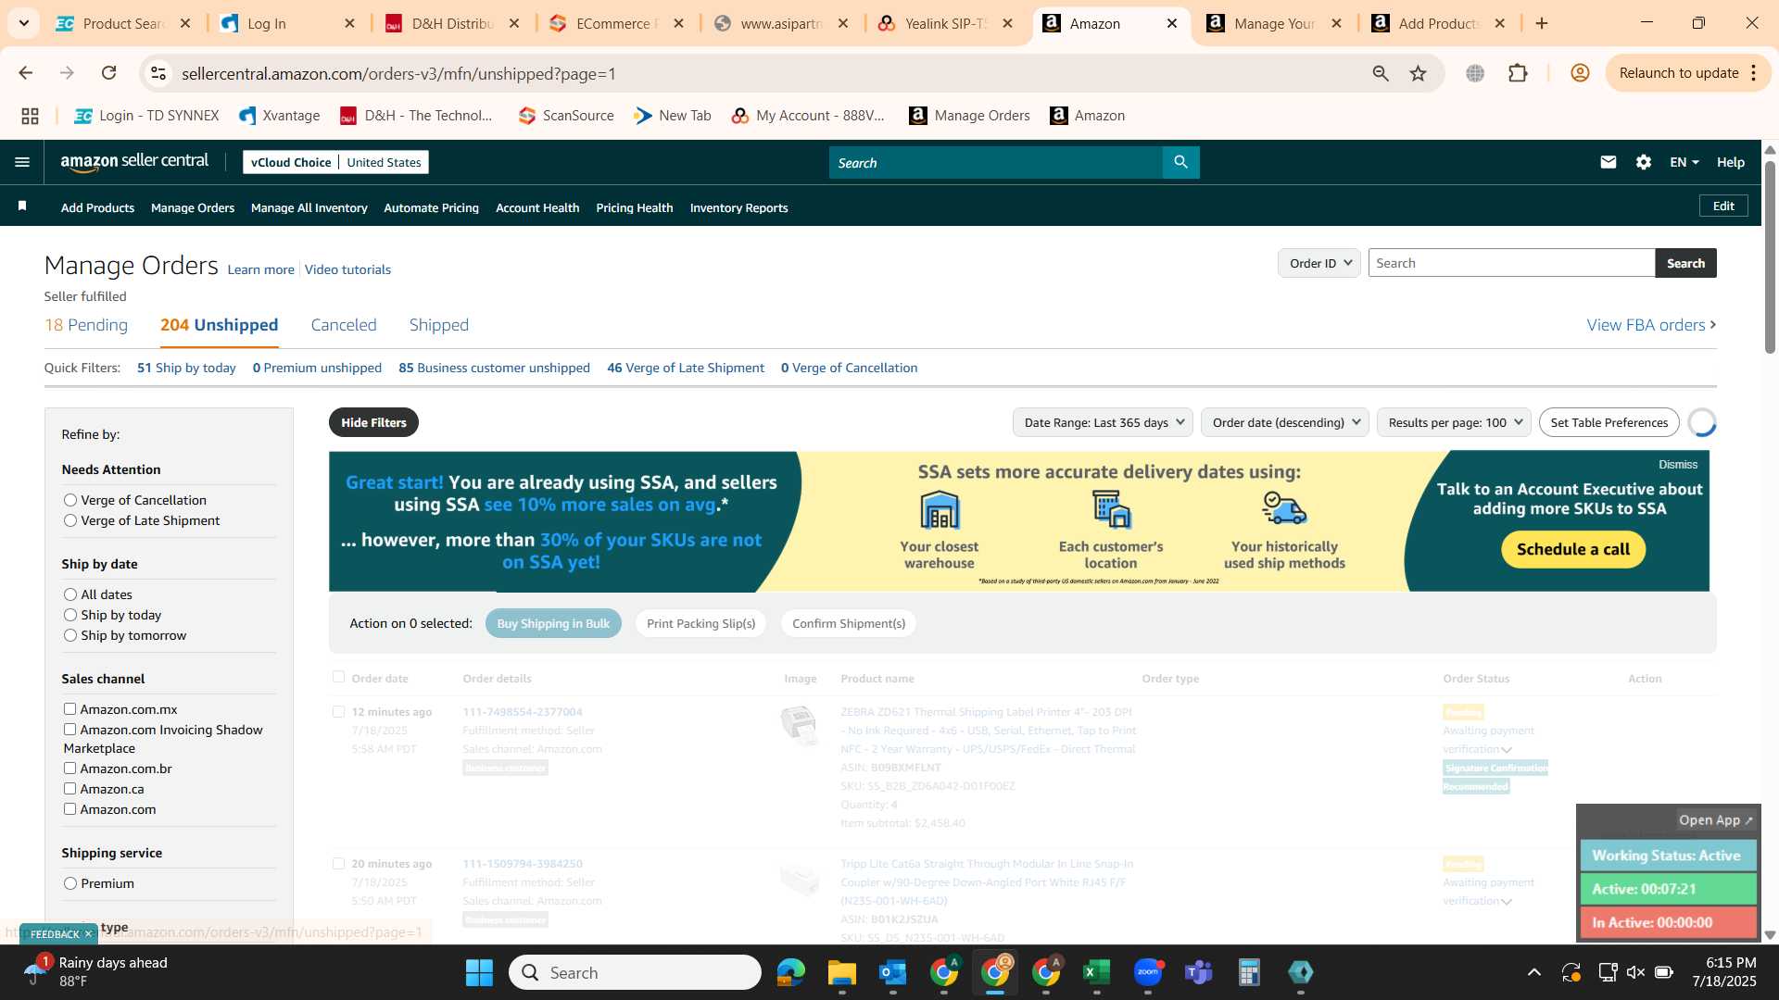Image resolution: width=1779 pixels, height=1000 pixels.
Task: Select Ship by today radio option
Action: point(69,615)
